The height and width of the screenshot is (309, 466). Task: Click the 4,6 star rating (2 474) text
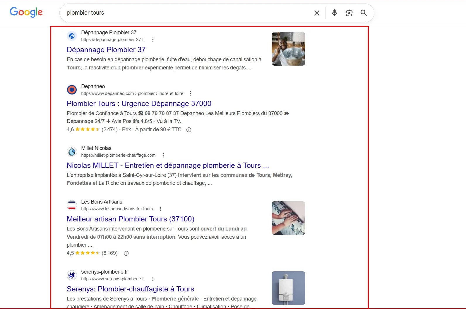point(92,129)
